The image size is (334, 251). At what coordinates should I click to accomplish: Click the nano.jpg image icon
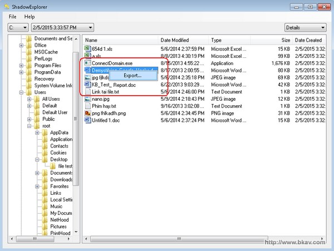(87, 99)
